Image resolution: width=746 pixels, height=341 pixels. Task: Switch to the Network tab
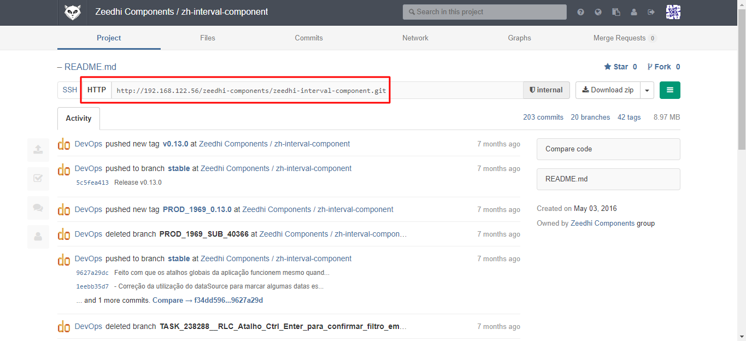[x=415, y=38]
